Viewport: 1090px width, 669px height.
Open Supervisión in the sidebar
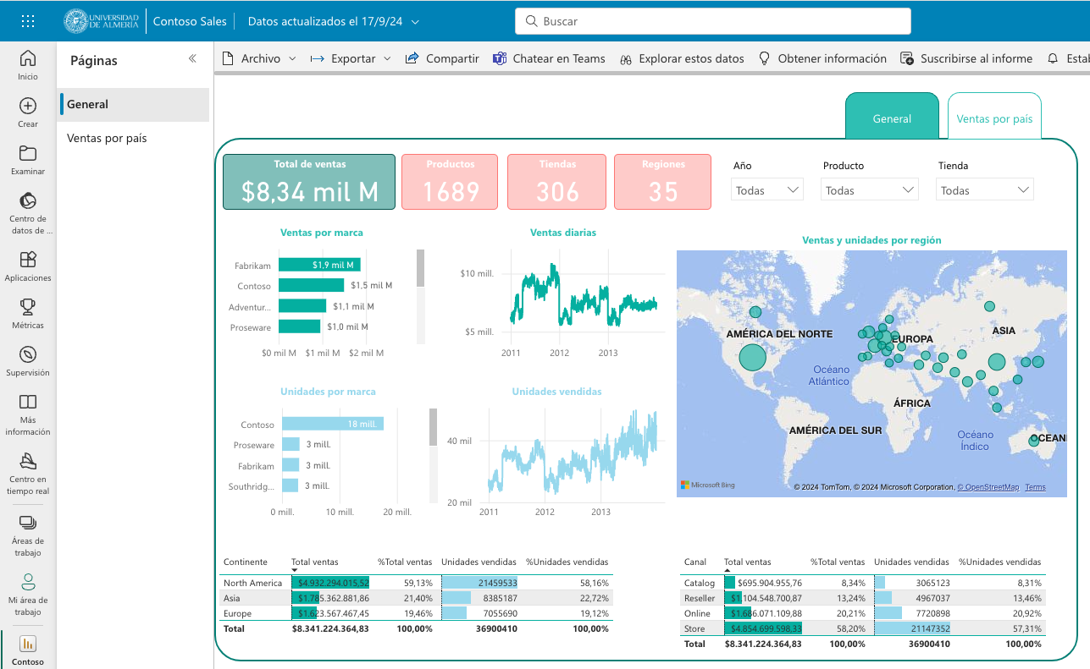pyautogui.click(x=28, y=361)
